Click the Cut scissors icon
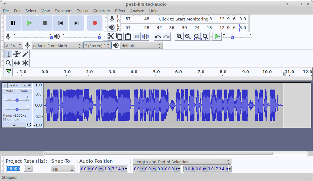The height and width of the screenshot is (181, 313). (x=111, y=37)
